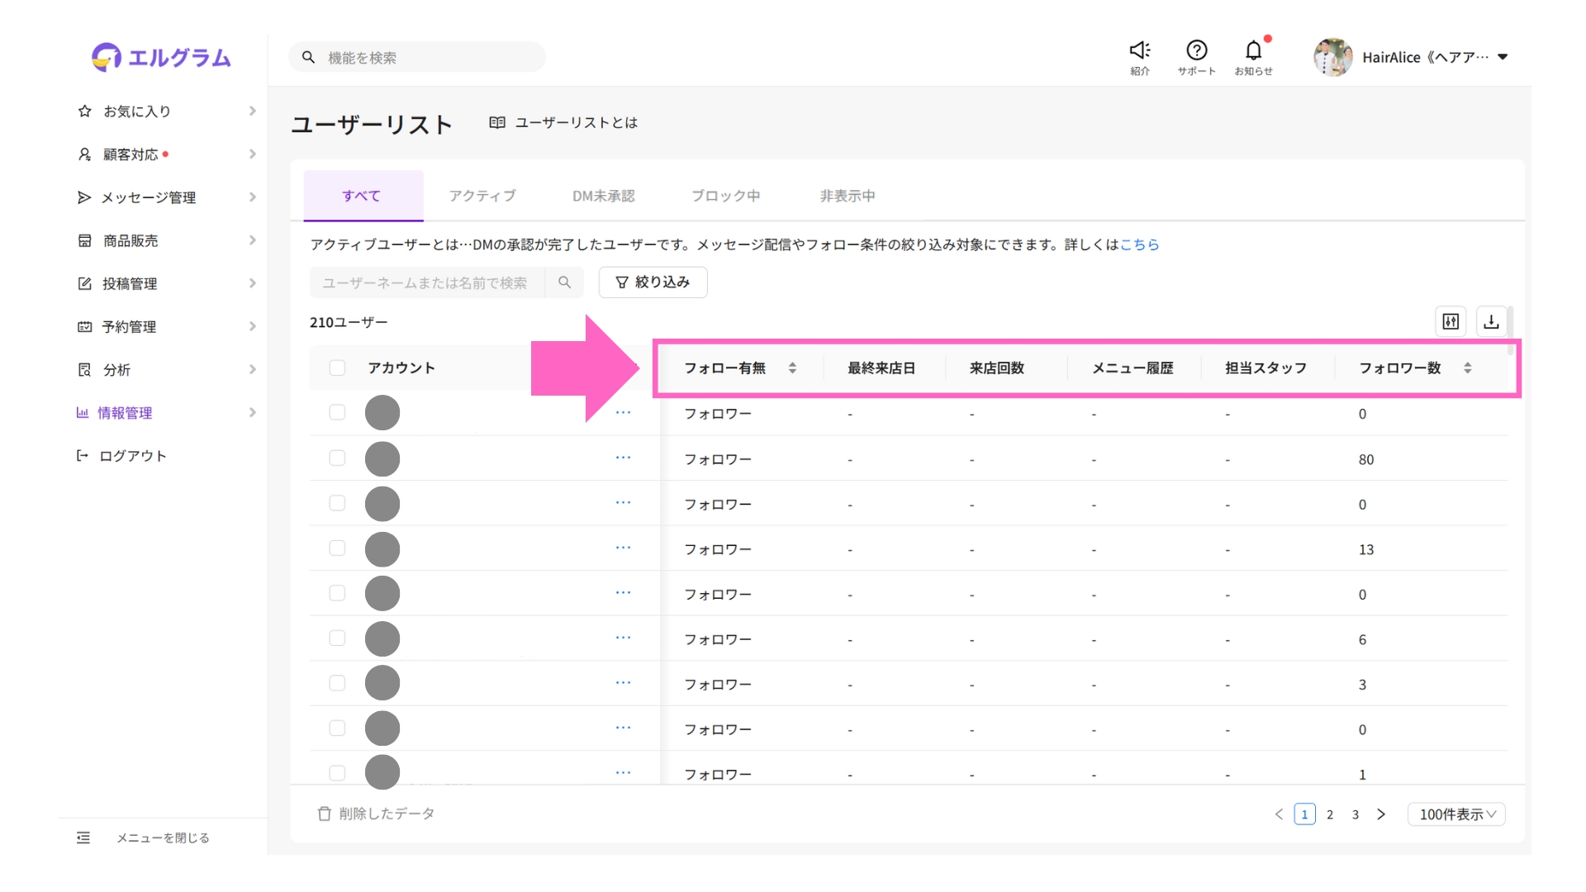Click the support question mark icon
This screenshot has height=892, width=1586.
coord(1196,51)
